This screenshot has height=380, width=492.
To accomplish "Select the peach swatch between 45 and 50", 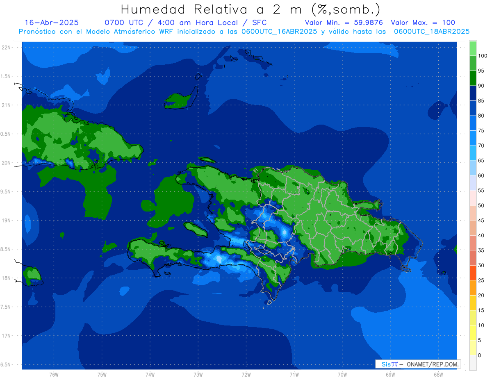I will click(x=473, y=213).
